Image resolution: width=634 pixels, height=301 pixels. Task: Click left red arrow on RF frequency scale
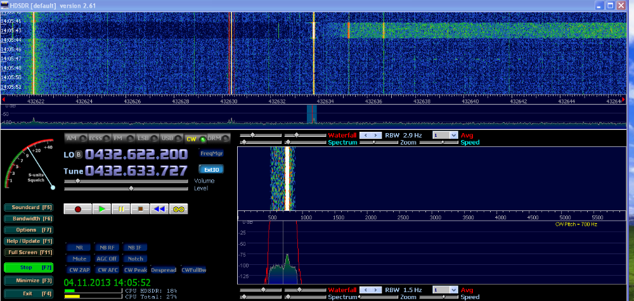point(4,99)
